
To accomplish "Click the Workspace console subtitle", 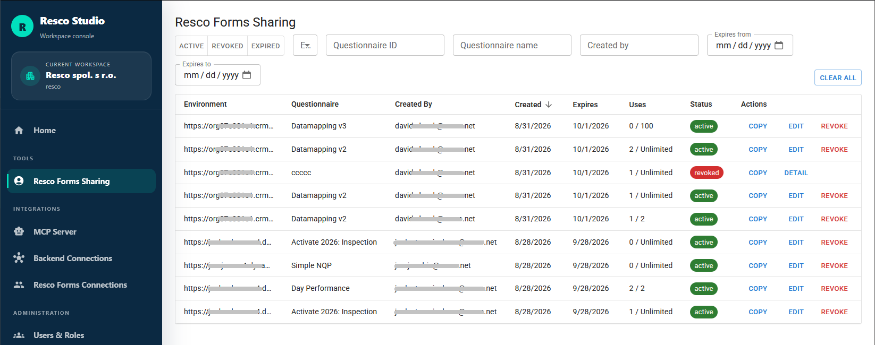I will point(67,36).
